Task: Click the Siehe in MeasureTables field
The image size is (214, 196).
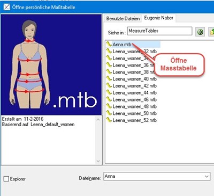Action: click(x=159, y=31)
